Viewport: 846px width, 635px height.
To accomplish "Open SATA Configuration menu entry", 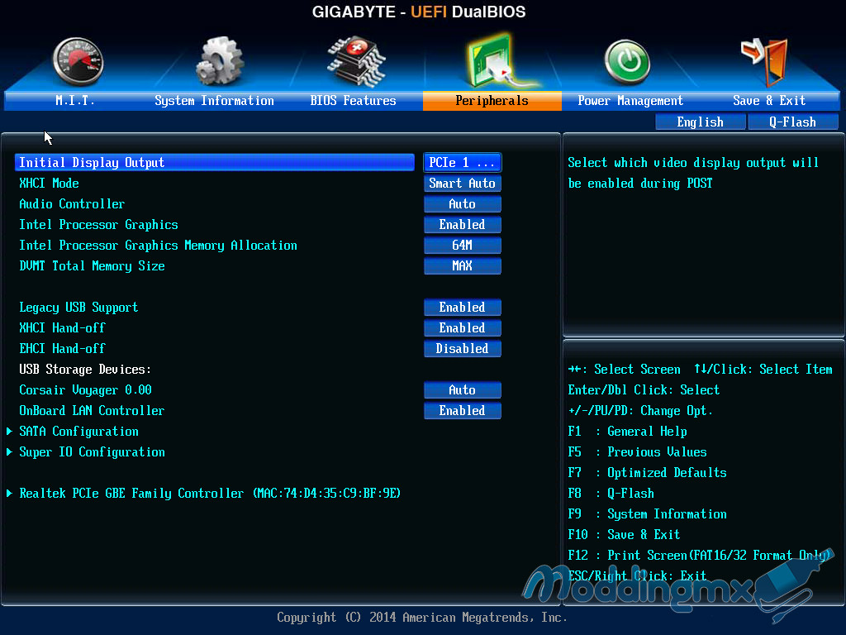I will click(x=78, y=432).
